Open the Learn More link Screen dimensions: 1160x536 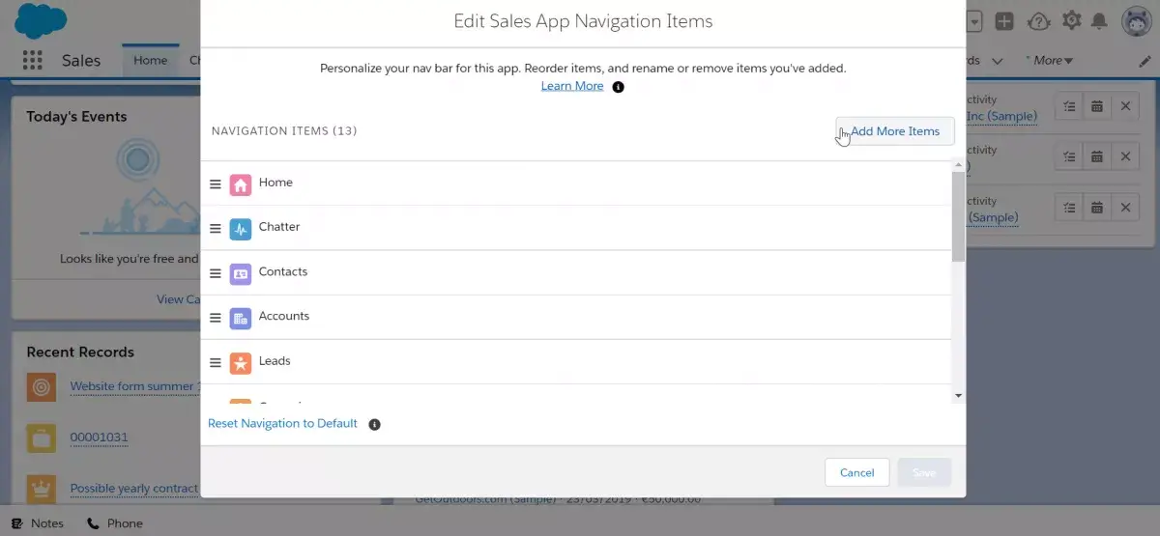[572, 86]
